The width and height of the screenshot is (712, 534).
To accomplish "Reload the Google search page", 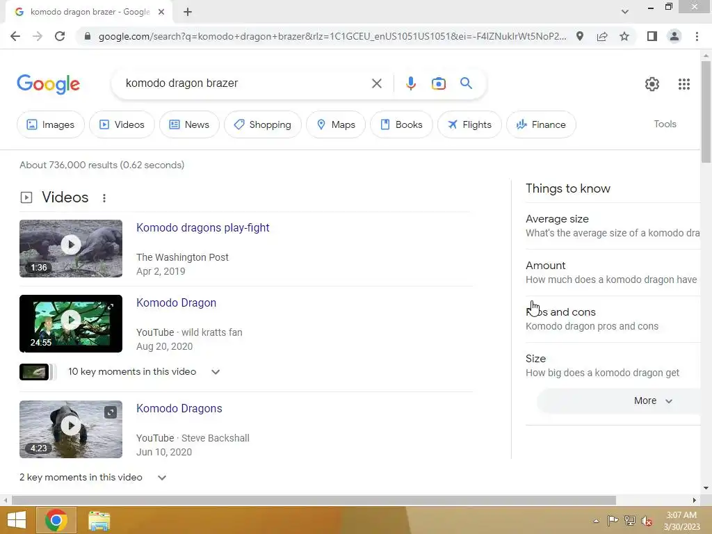I will (60, 36).
